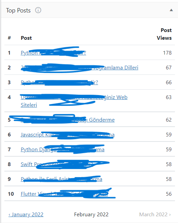Open the Swift post link
This screenshot has width=178, height=223.
(x=57, y=164)
